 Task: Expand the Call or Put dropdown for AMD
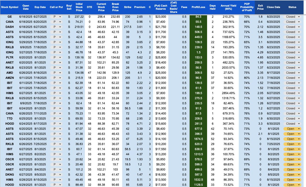(56, 73)
